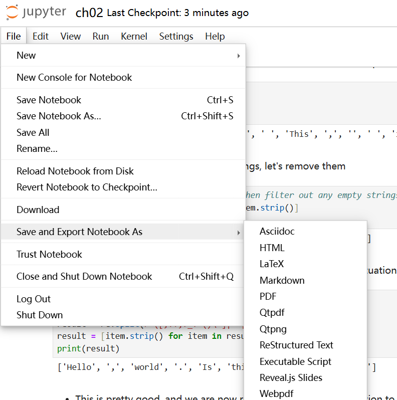Export notebook as Qtpng
The height and width of the screenshot is (400, 397).
pos(305,329)
